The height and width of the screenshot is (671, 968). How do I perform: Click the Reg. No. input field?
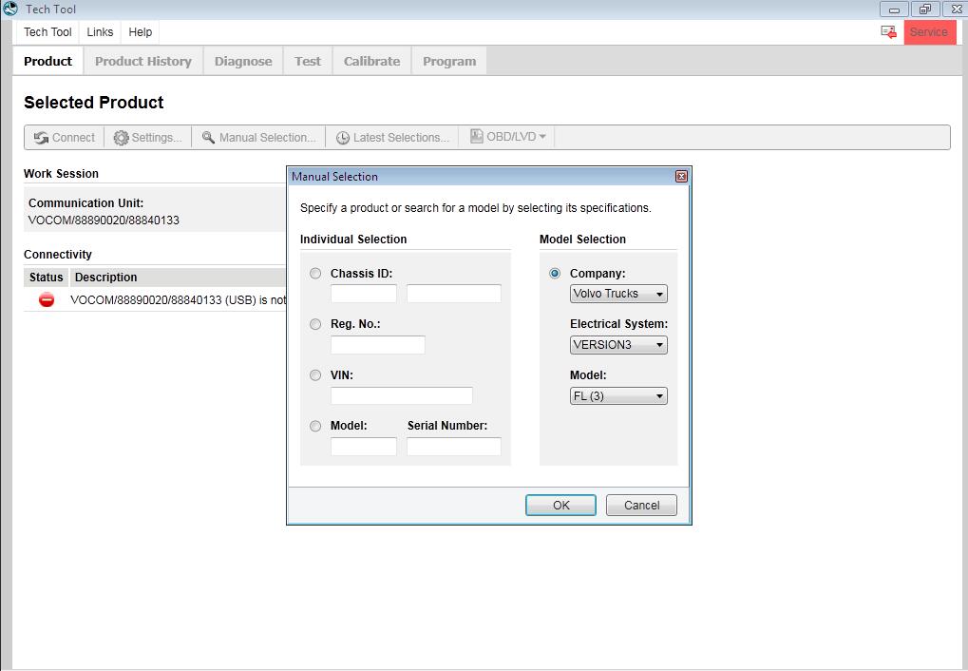378,345
